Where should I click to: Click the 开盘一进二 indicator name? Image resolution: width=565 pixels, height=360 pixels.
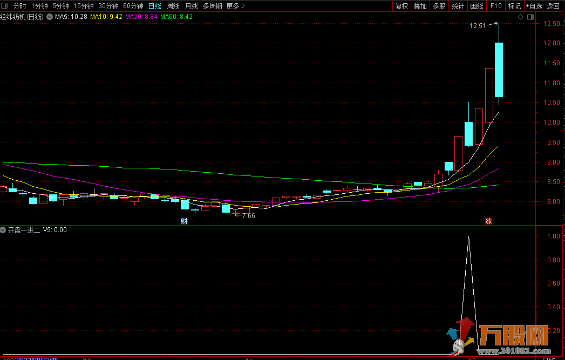(x=24, y=230)
